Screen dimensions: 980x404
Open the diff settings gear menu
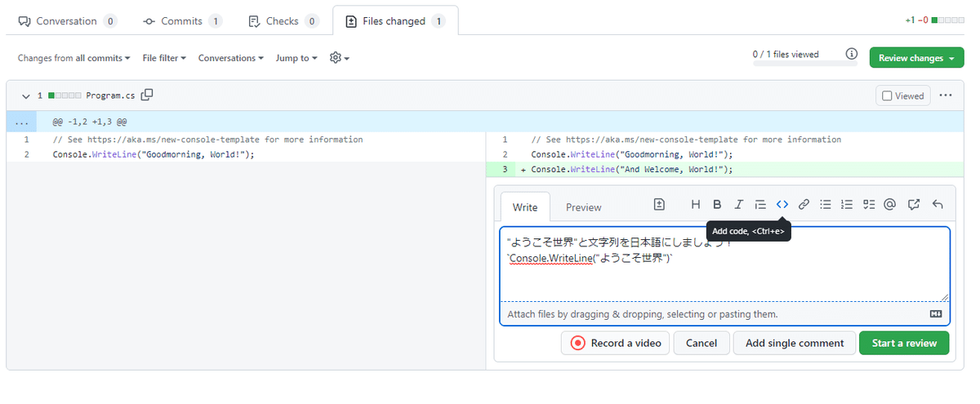point(339,58)
